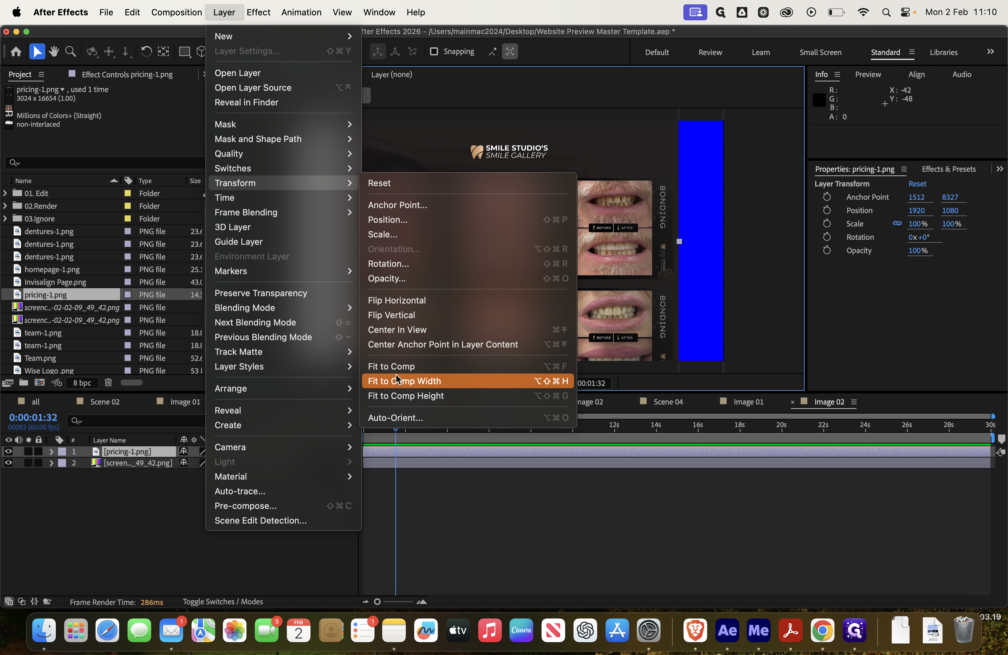Open After Effects from the Dock
This screenshot has width=1008, height=655.
pyautogui.click(x=727, y=630)
